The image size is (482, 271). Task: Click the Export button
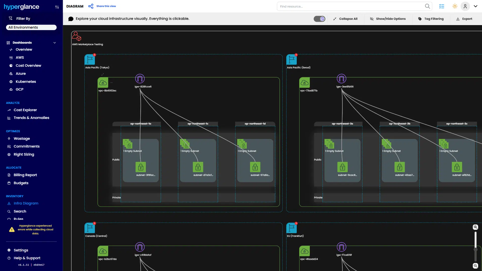[464, 19]
